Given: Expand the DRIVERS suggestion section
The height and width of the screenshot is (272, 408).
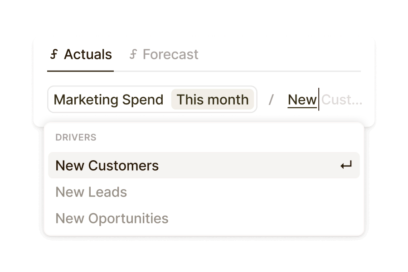Looking at the screenshot, I should 76,137.
